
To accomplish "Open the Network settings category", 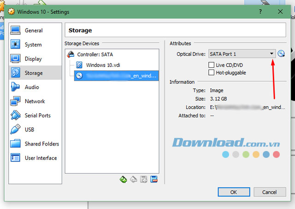I will 35,101.
